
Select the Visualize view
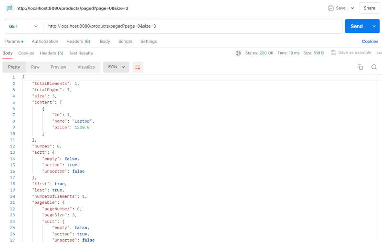(x=86, y=67)
